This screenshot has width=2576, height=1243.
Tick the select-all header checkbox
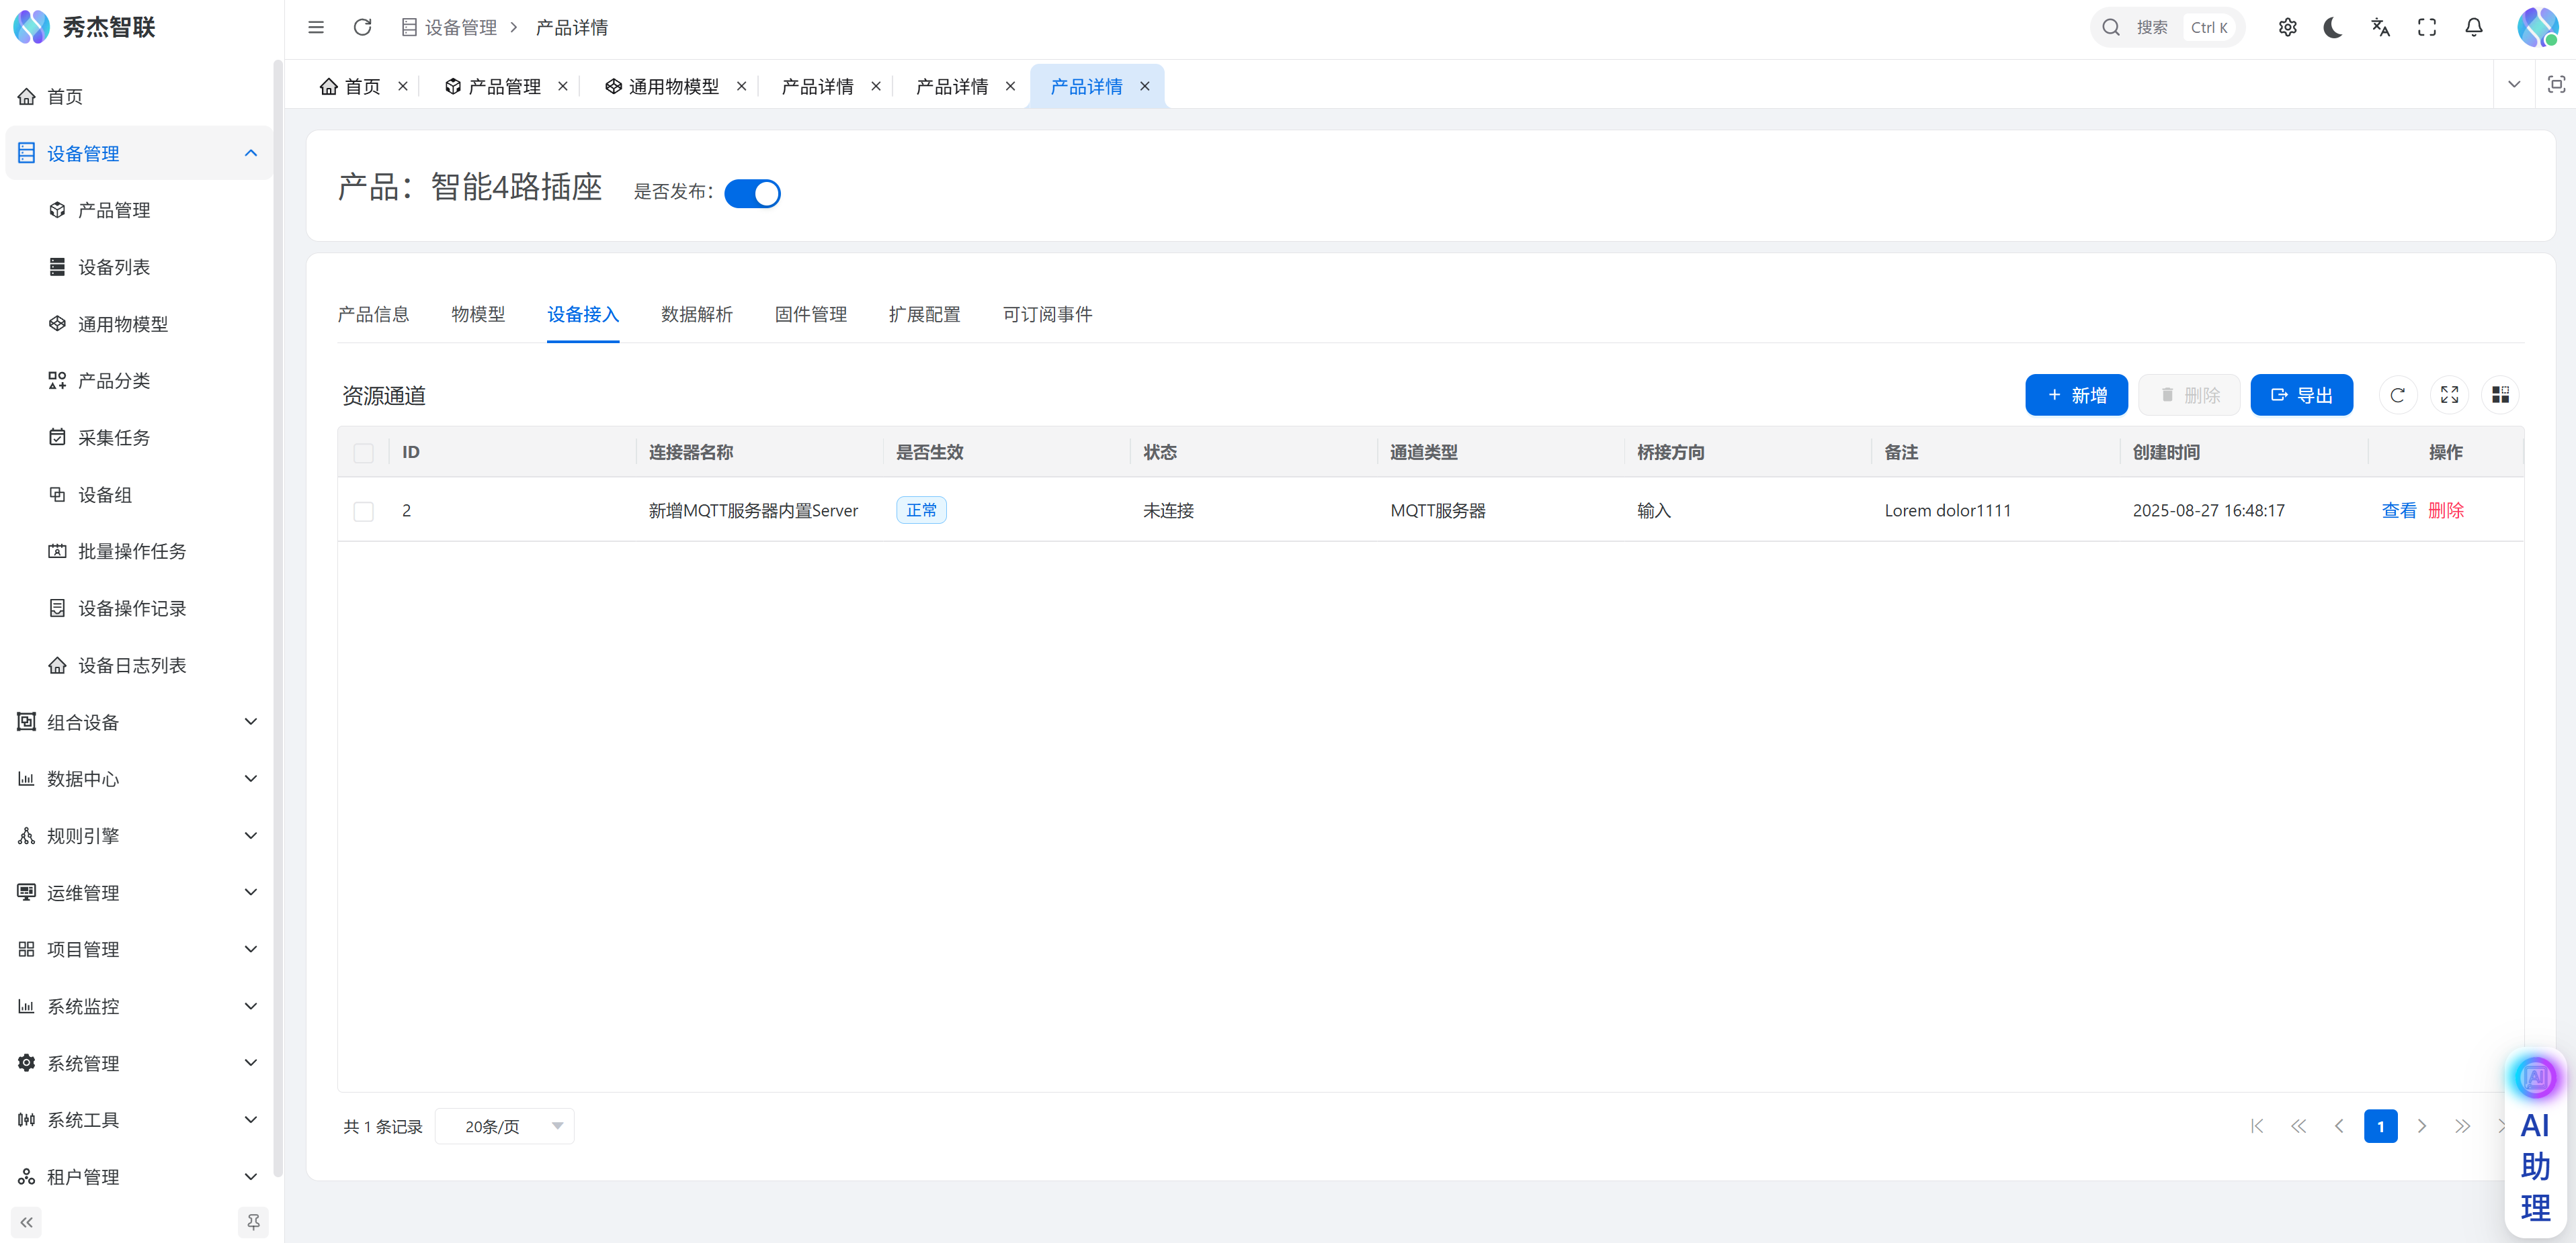point(364,453)
